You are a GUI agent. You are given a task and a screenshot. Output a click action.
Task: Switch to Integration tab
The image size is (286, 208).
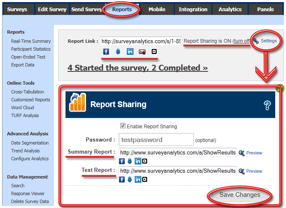[x=193, y=9]
